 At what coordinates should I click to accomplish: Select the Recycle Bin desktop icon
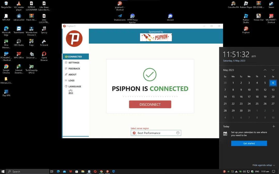click(6, 5)
